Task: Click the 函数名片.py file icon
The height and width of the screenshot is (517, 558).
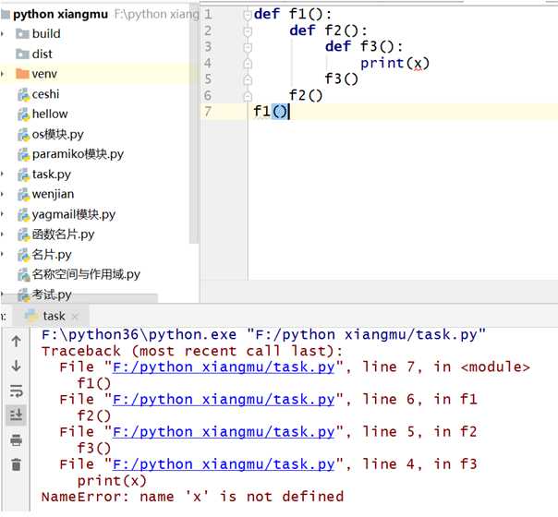Action: point(23,234)
